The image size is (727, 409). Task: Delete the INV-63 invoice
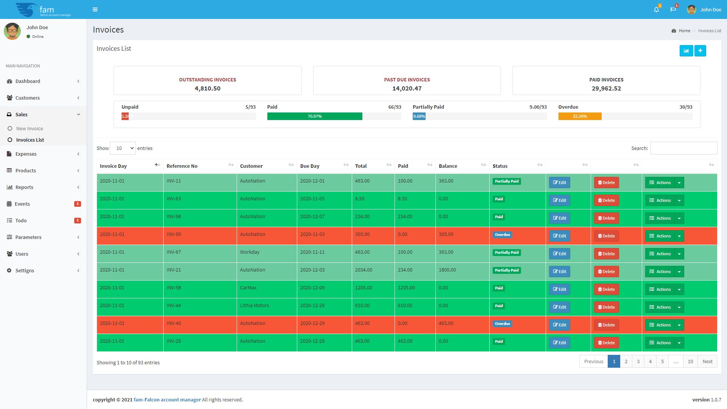[x=606, y=200]
